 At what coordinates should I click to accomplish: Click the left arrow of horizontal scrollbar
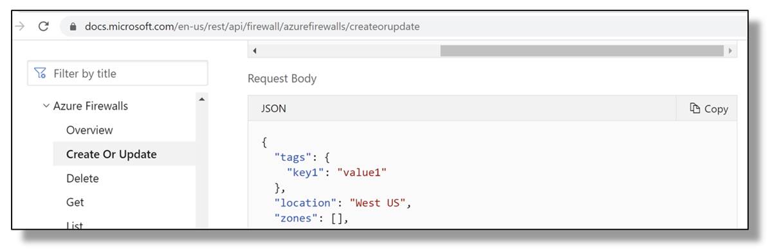(255, 51)
